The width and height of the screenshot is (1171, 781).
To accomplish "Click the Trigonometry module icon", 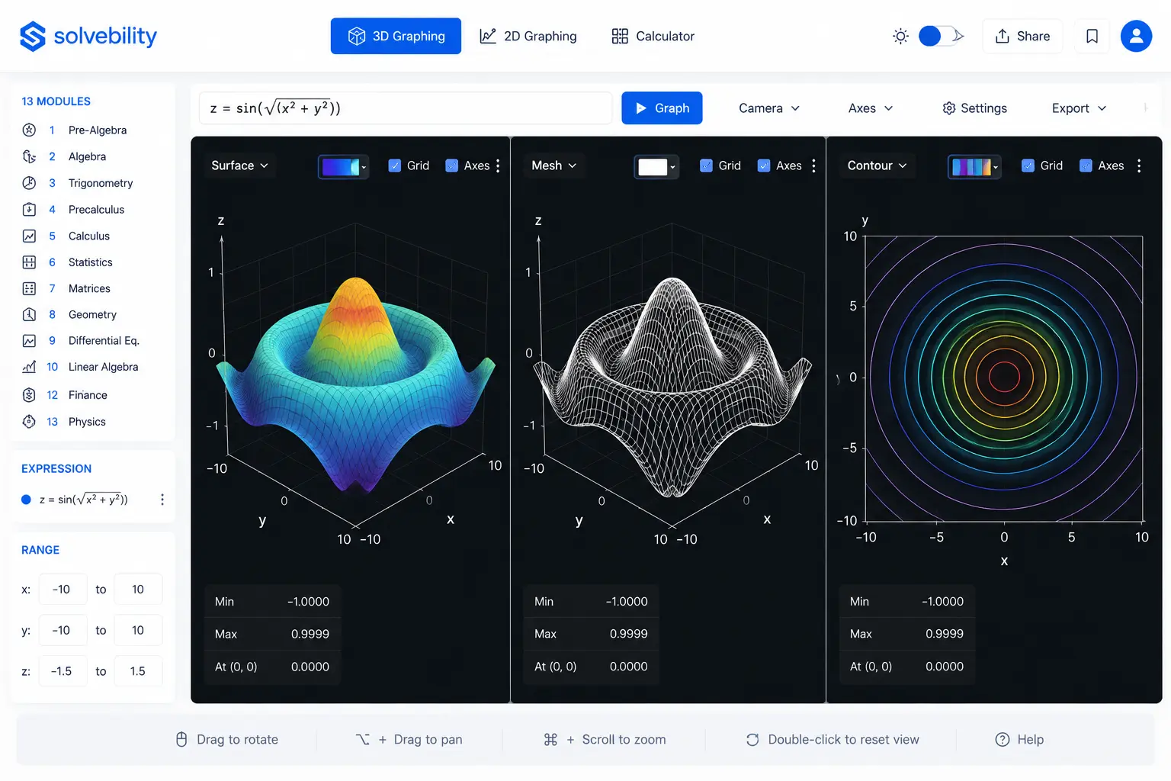I will (x=29, y=183).
